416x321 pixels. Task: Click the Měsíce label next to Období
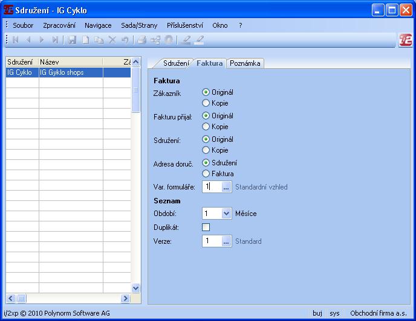pos(246,214)
